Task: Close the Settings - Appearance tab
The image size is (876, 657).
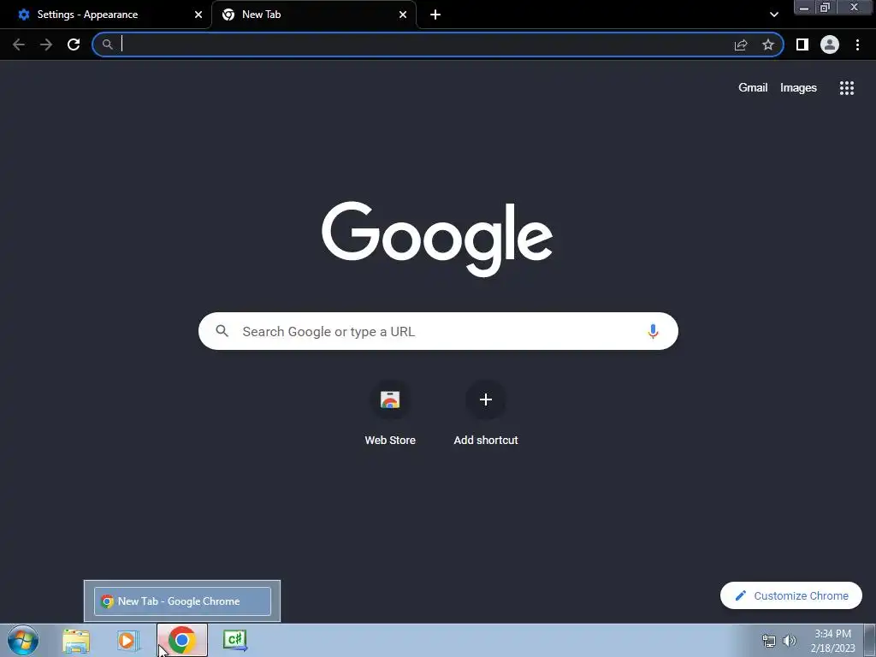Action: click(198, 15)
